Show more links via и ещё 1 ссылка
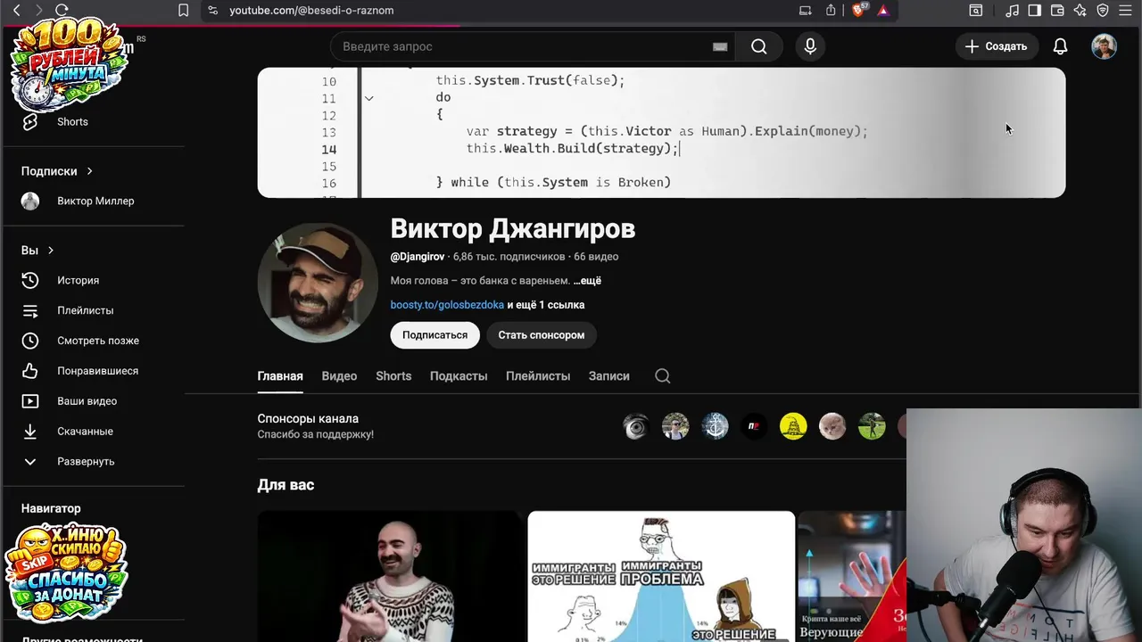Viewport: 1142px width, 642px height. (546, 305)
